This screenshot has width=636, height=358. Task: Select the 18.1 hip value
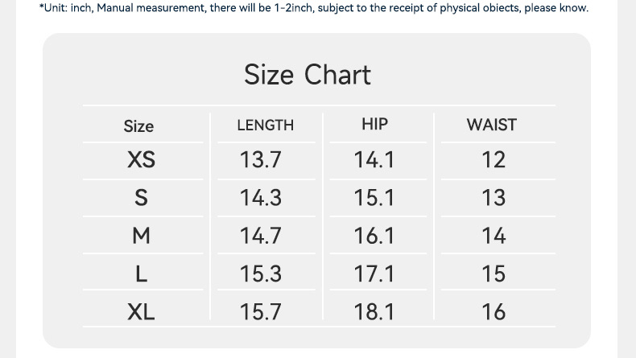(374, 311)
